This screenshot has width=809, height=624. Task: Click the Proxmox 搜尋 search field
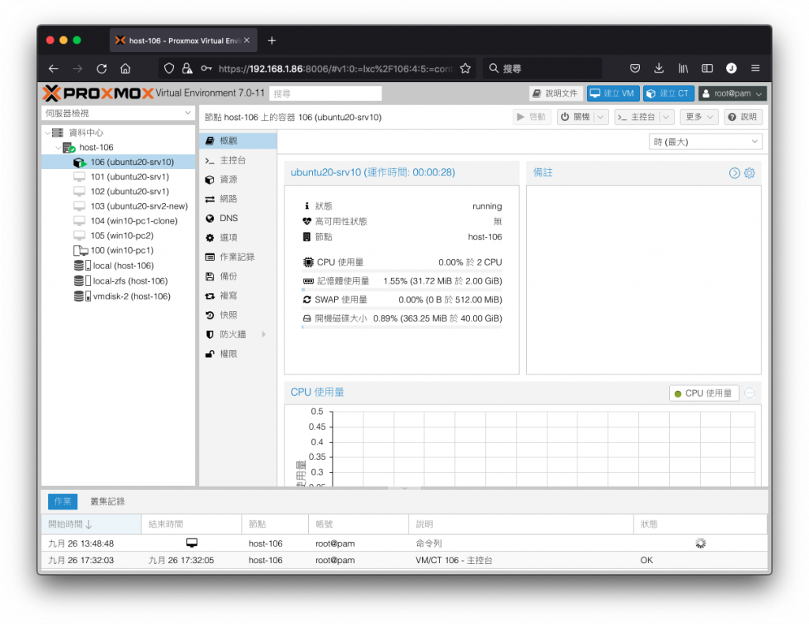tap(325, 93)
